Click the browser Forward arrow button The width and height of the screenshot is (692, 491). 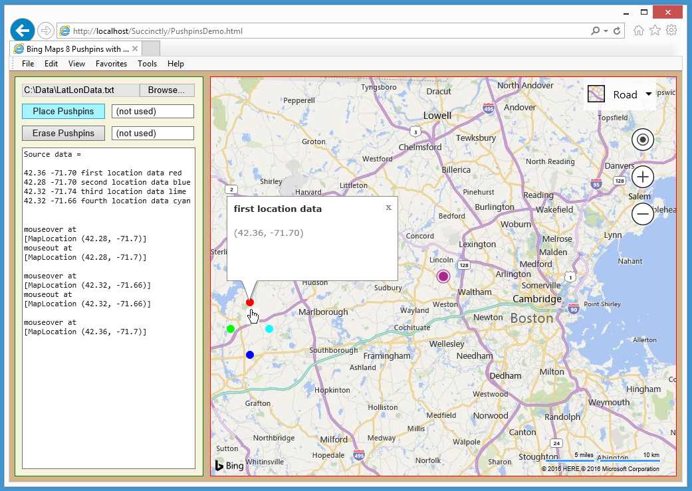click(x=45, y=31)
